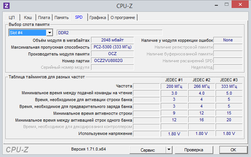251x157 pixels.
Task: Click the CPU-Z purple Z icon
Action: pyautogui.click(x=6, y=6)
